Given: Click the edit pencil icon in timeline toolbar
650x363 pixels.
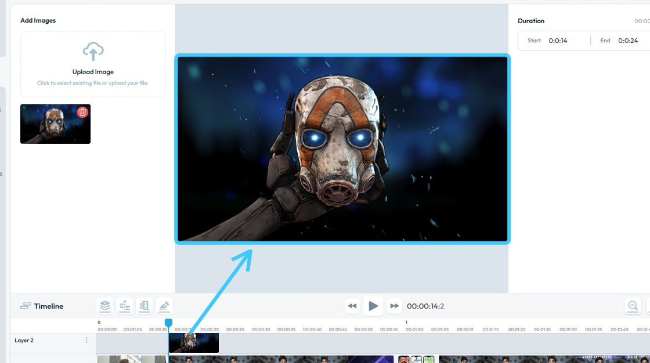Looking at the screenshot, I should coord(164,306).
